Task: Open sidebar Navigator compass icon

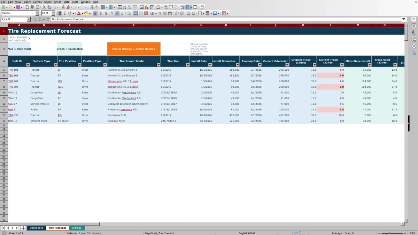Action: click(414, 46)
